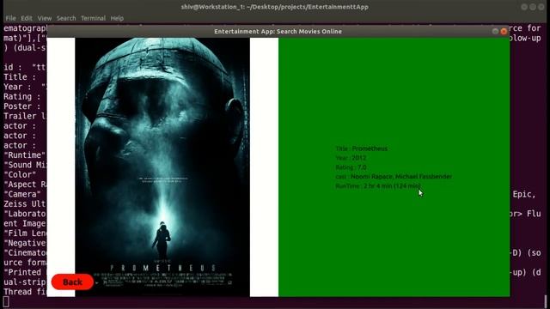Click the 'Poster :' line in terminal
The width and height of the screenshot is (550, 309).
pos(22,106)
